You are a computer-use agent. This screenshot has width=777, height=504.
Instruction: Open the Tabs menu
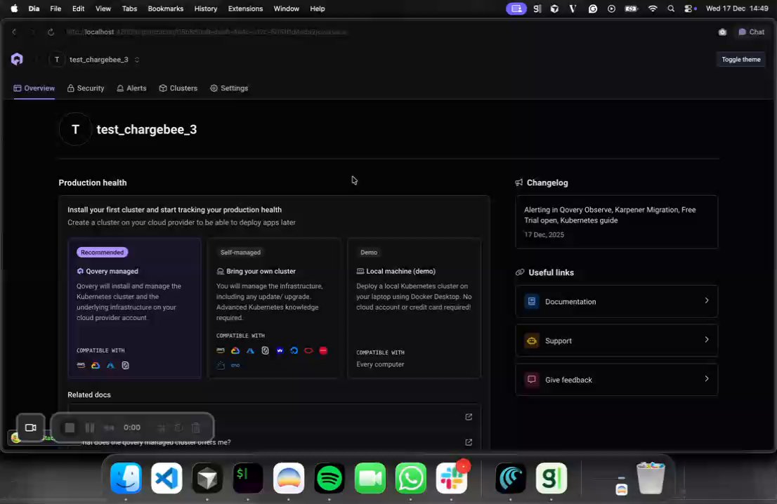(129, 8)
